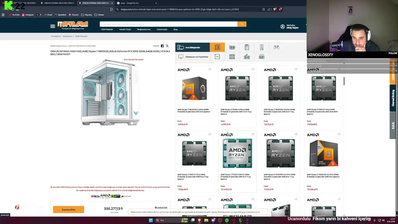Close the active ORKUN ISITMAK browser tab
Viewport: 398px width, 224px height.
(x=112, y=3)
